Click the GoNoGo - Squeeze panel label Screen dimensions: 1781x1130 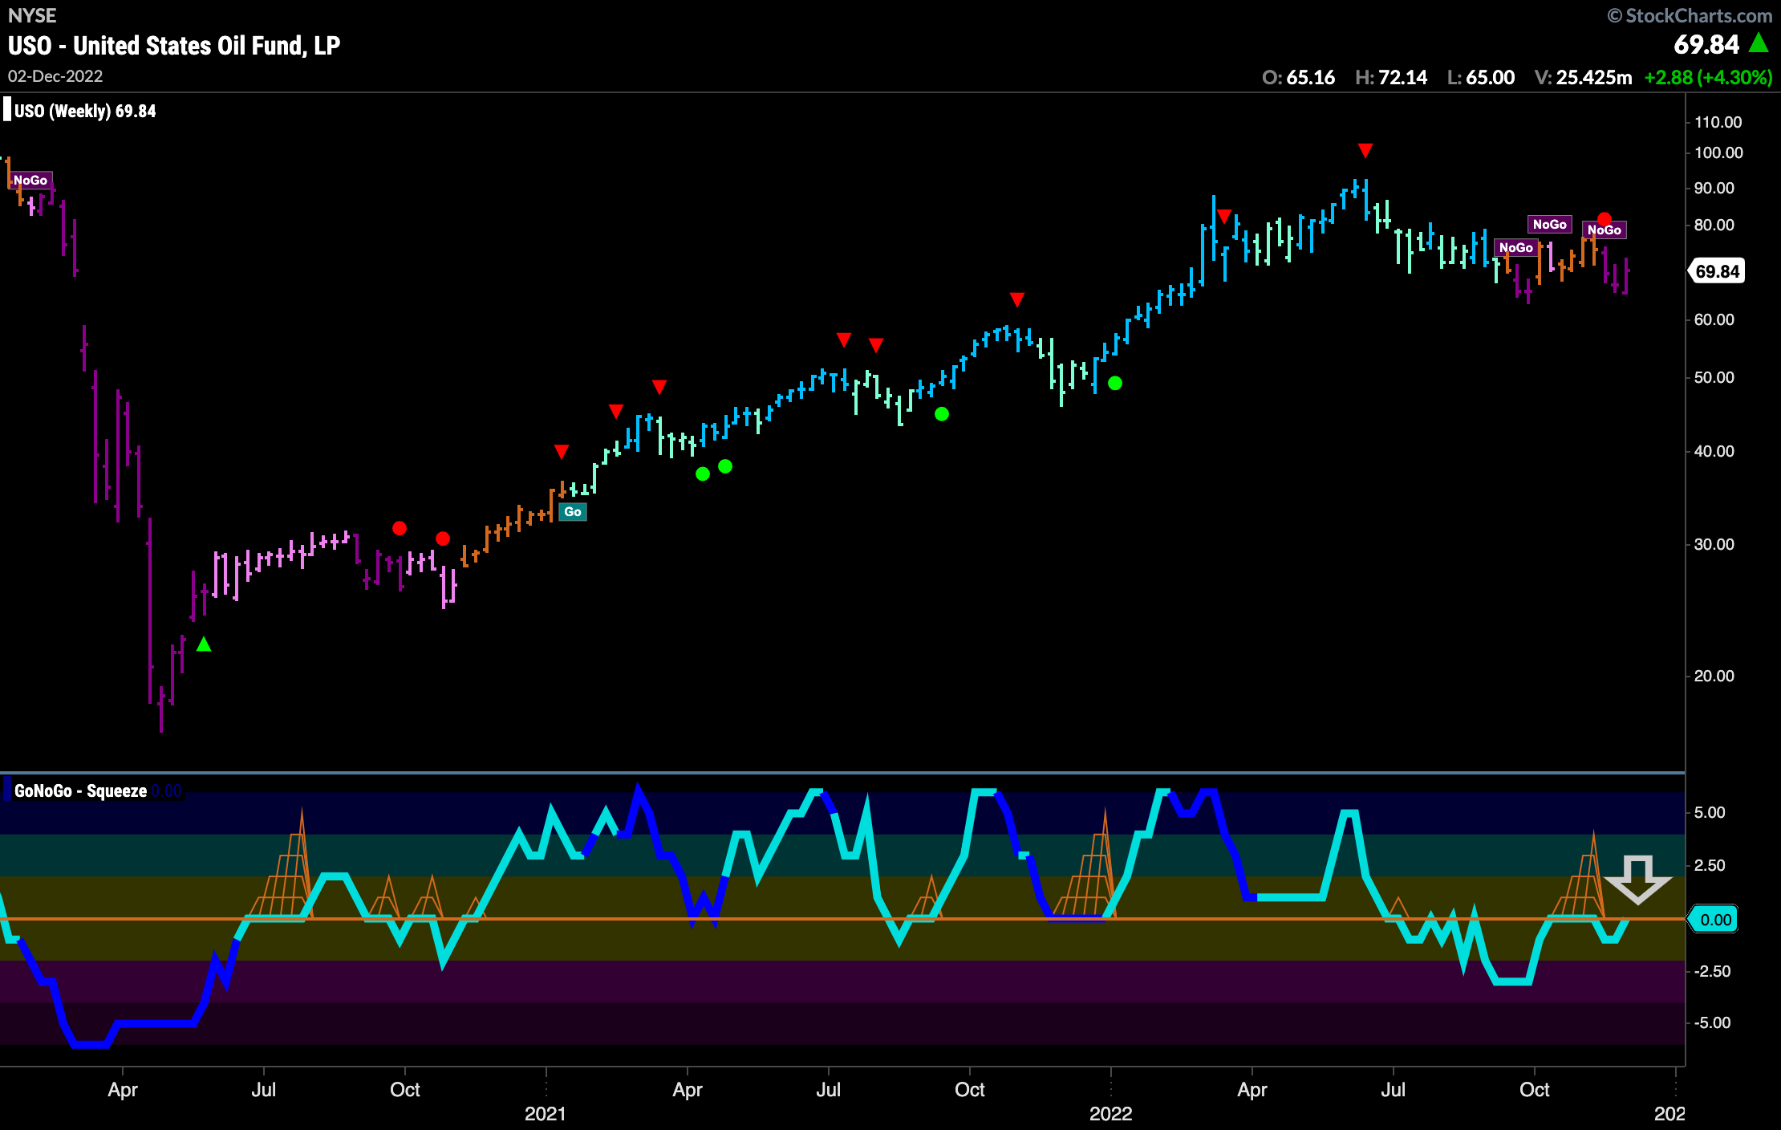[80, 791]
